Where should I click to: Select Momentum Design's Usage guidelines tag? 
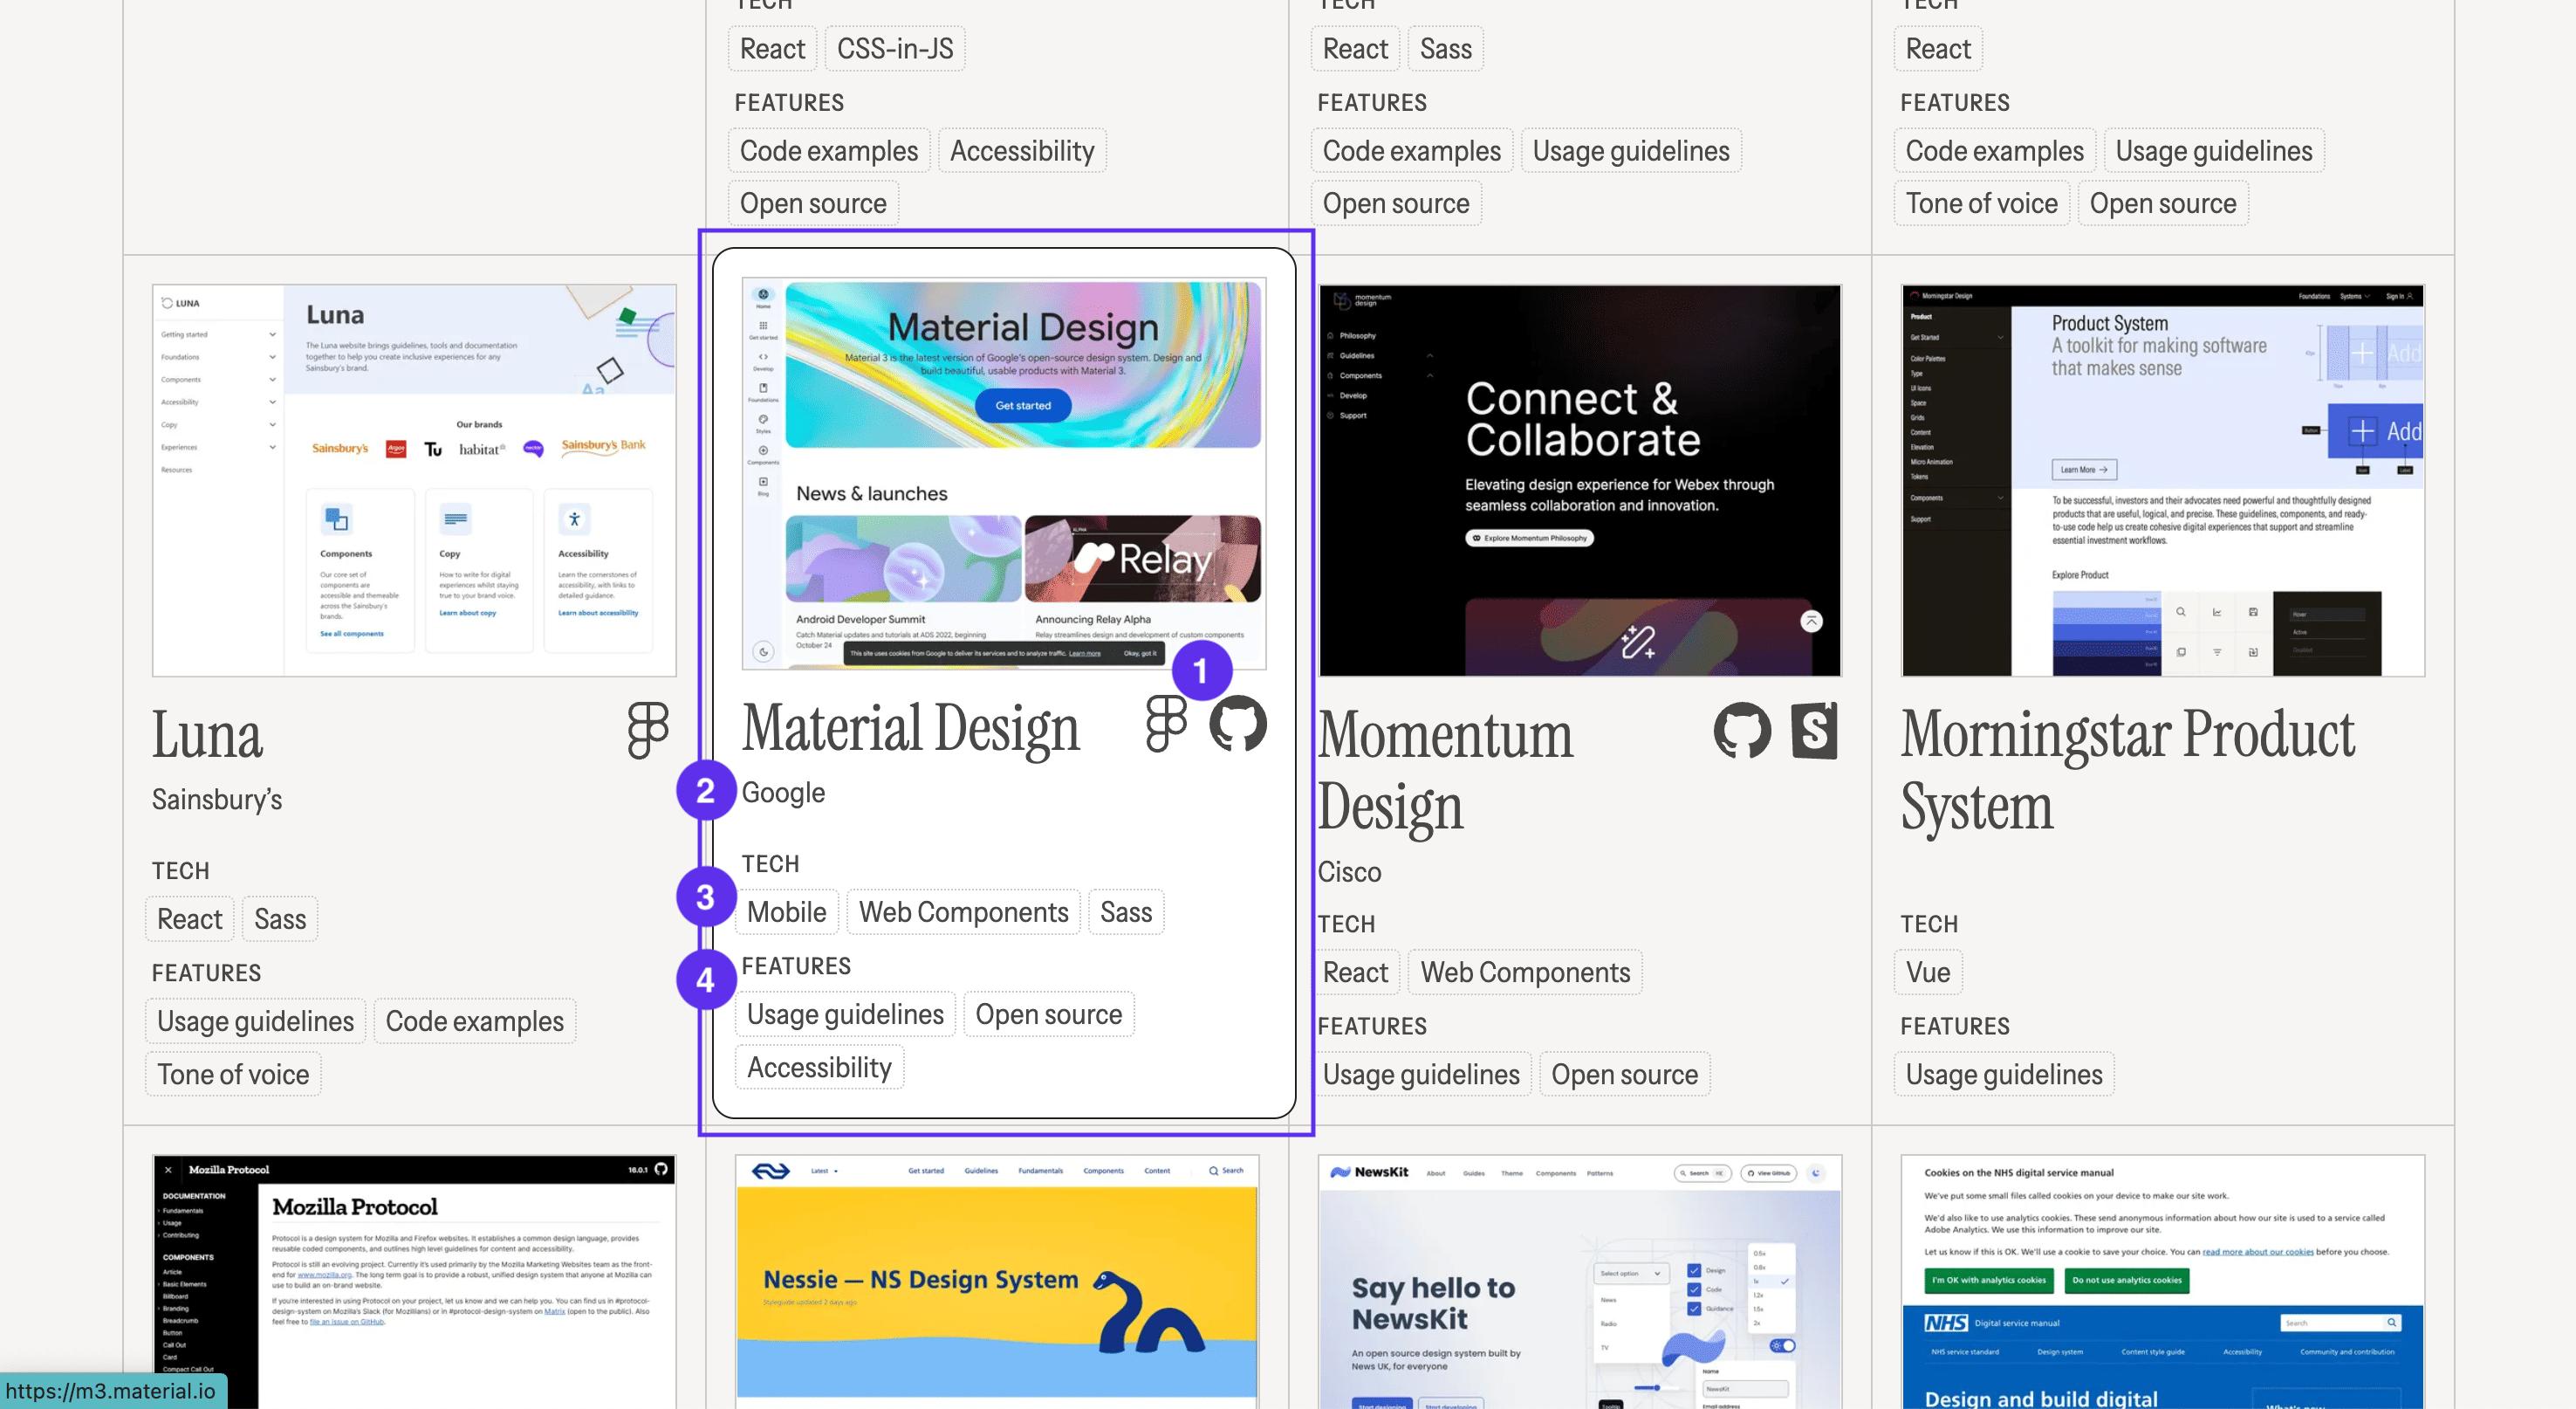(1421, 1074)
